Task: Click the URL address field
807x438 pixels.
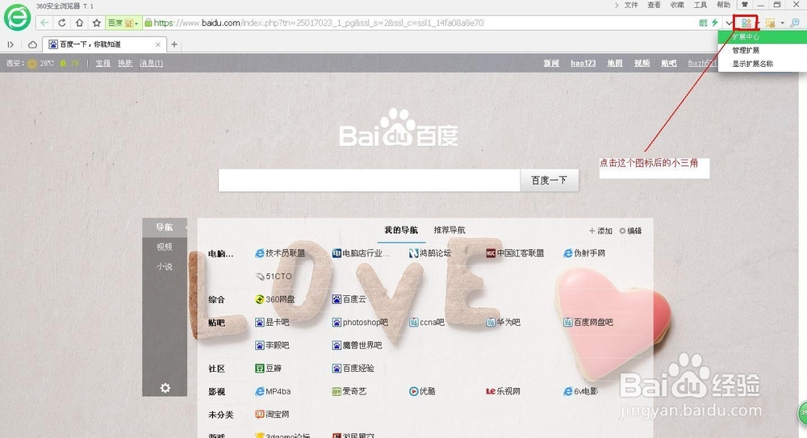Action: pyautogui.click(x=420, y=23)
